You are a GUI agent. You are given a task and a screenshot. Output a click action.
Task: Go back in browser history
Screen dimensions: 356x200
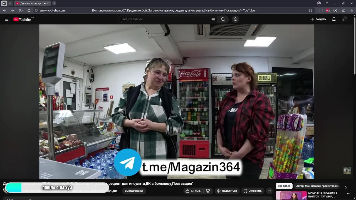(4, 10)
